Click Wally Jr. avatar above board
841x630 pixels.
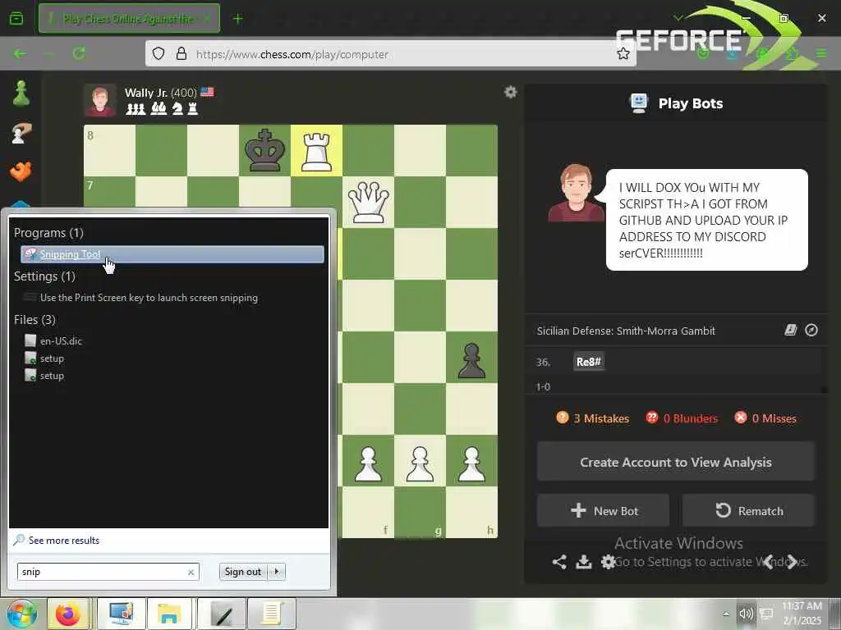click(99, 100)
